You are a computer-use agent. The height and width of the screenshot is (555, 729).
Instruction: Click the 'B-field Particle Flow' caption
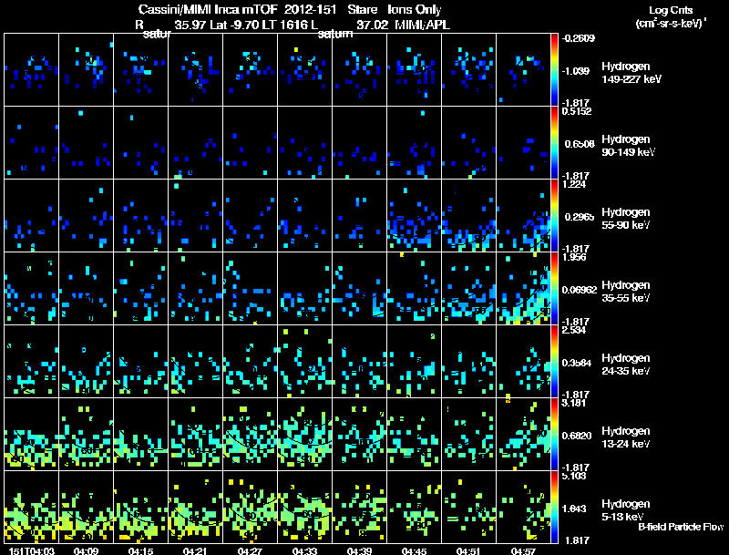pyautogui.click(x=681, y=527)
